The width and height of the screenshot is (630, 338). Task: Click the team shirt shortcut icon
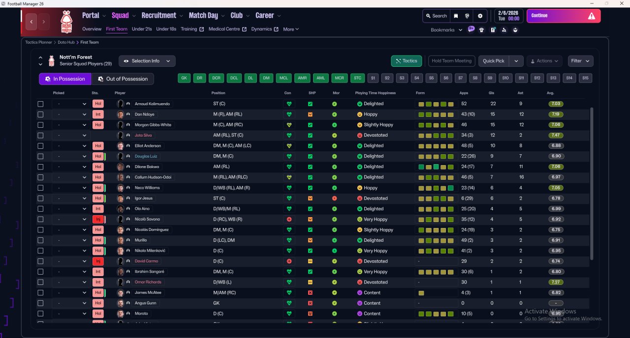tap(481, 30)
